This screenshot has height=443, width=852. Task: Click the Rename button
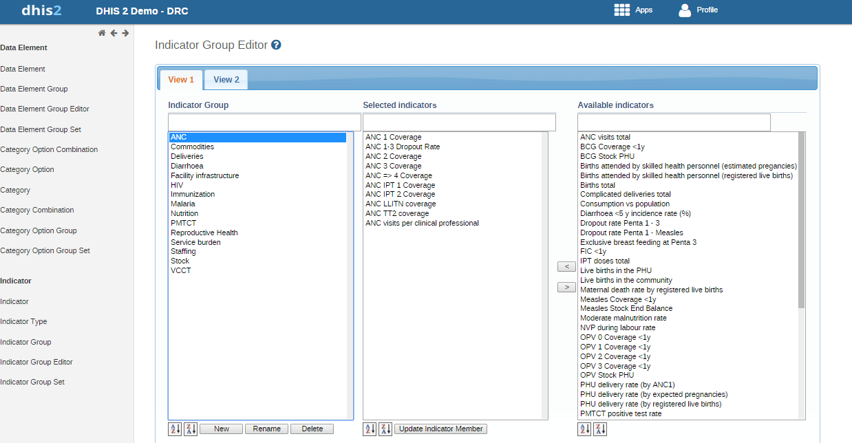coord(266,429)
